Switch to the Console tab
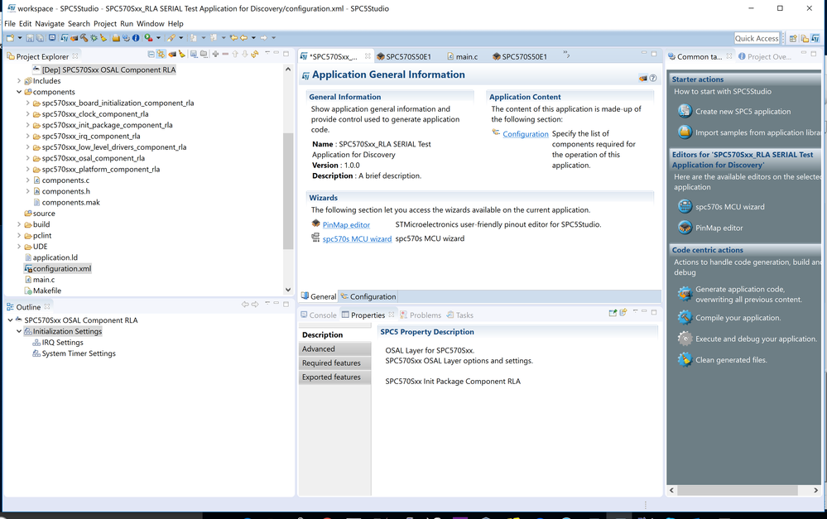Screen dimensions: 827x519 (319, 315)
